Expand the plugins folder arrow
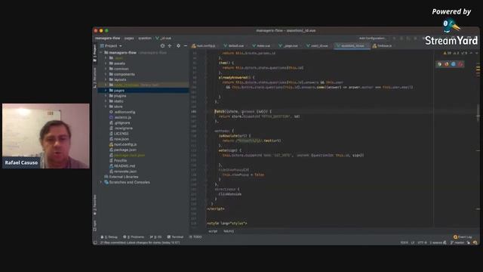Viewport: 483px width, 272px height. 106,96
